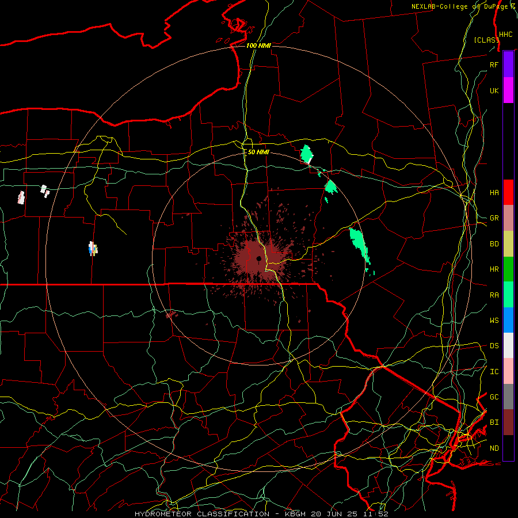Screen dimensions: 518x518
Task: Click the UK legend label
Action: 494,90
